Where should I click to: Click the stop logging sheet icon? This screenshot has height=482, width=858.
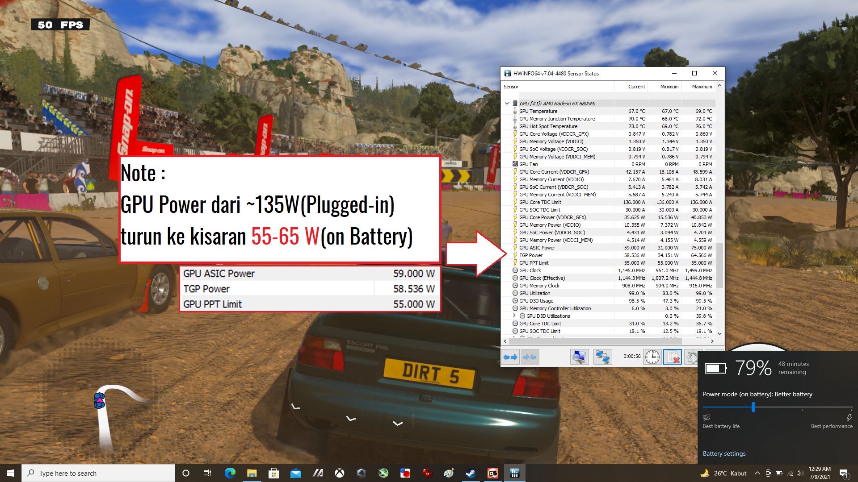[x=672, y=357]
